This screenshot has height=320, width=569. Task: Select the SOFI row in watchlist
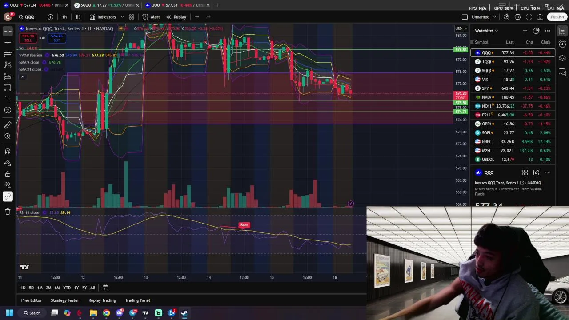513,132
